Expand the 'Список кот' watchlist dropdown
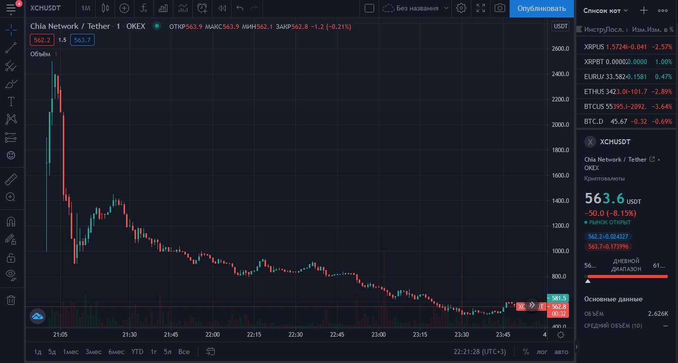The image size is (678, 363). (x=606, y=10)
